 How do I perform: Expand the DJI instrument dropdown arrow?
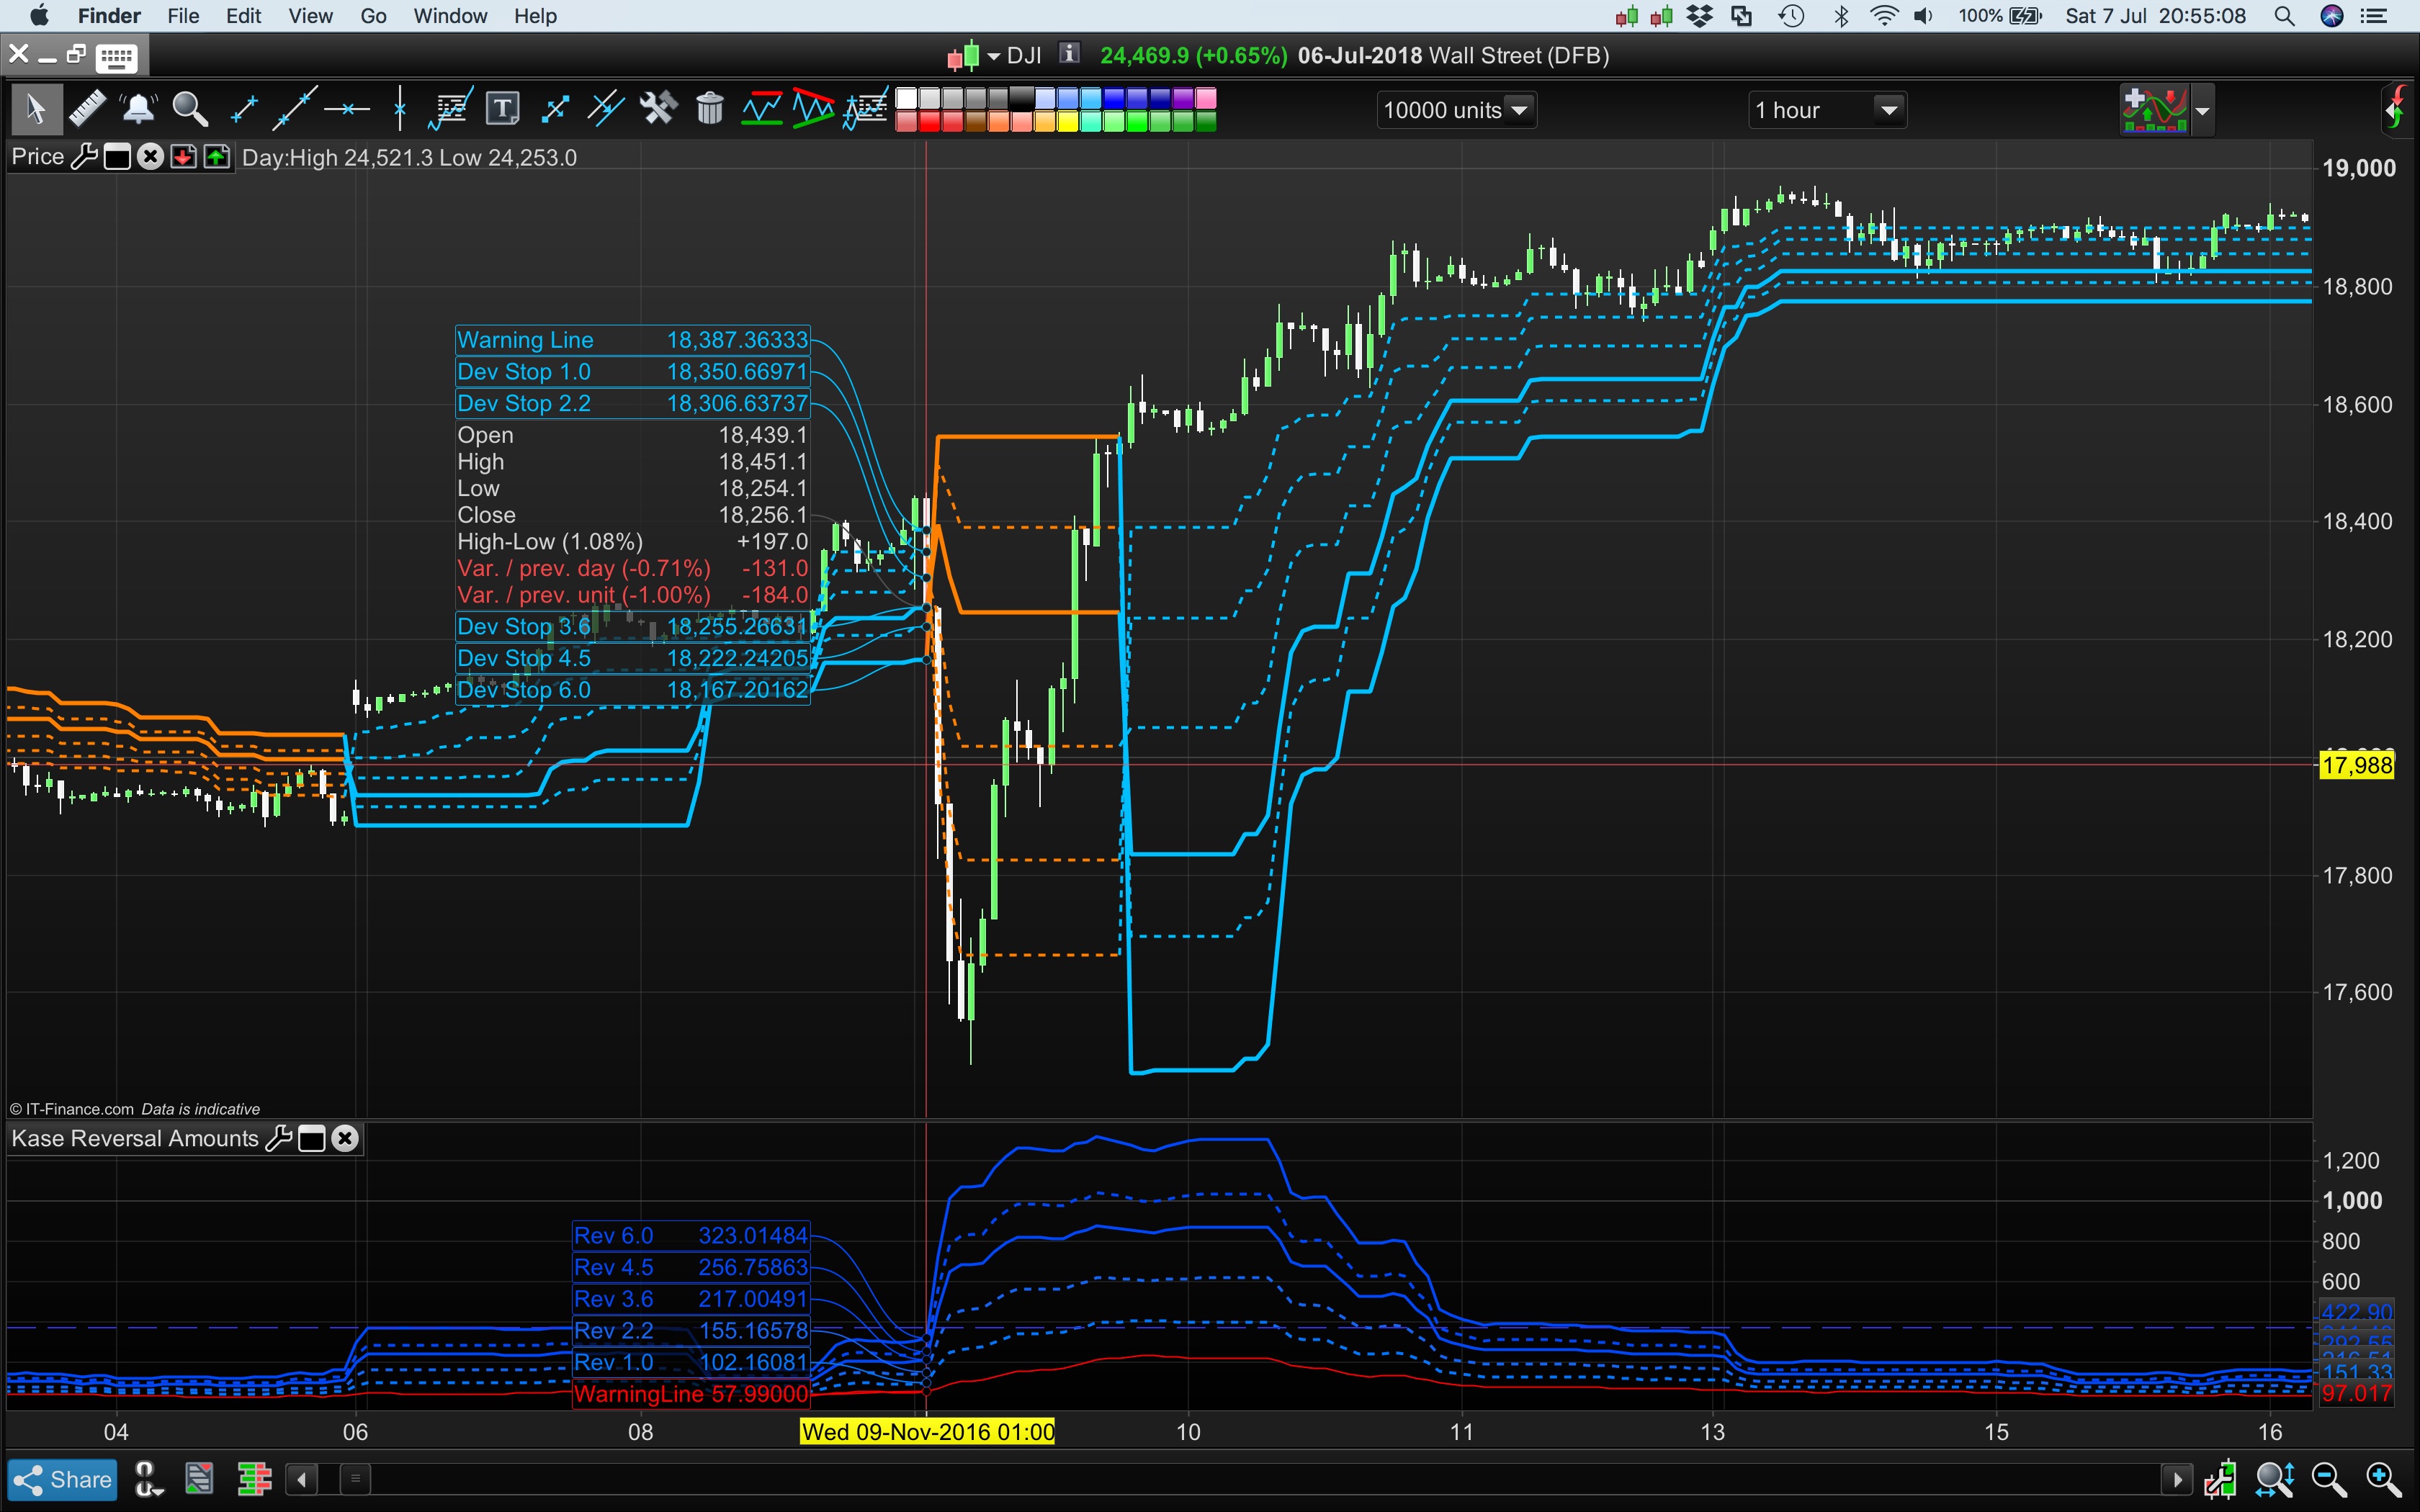click(x=993, y=56)
